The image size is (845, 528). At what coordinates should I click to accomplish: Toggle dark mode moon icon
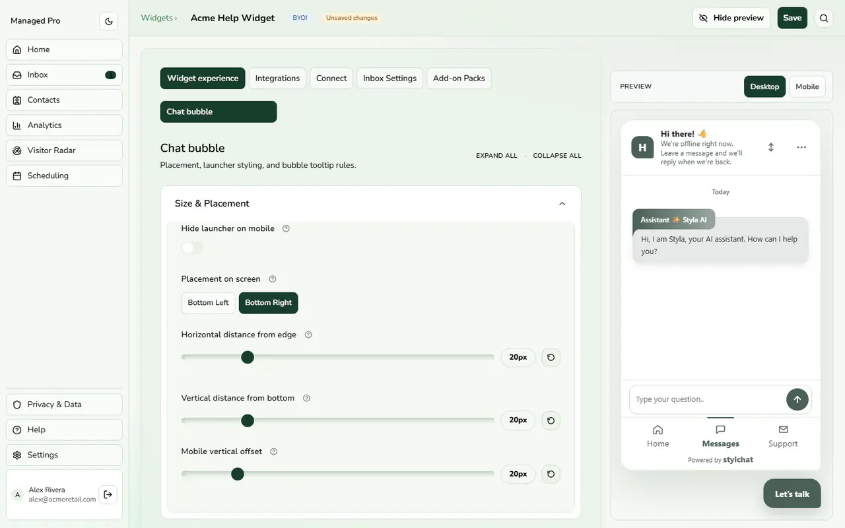click(x=109, y=21)
